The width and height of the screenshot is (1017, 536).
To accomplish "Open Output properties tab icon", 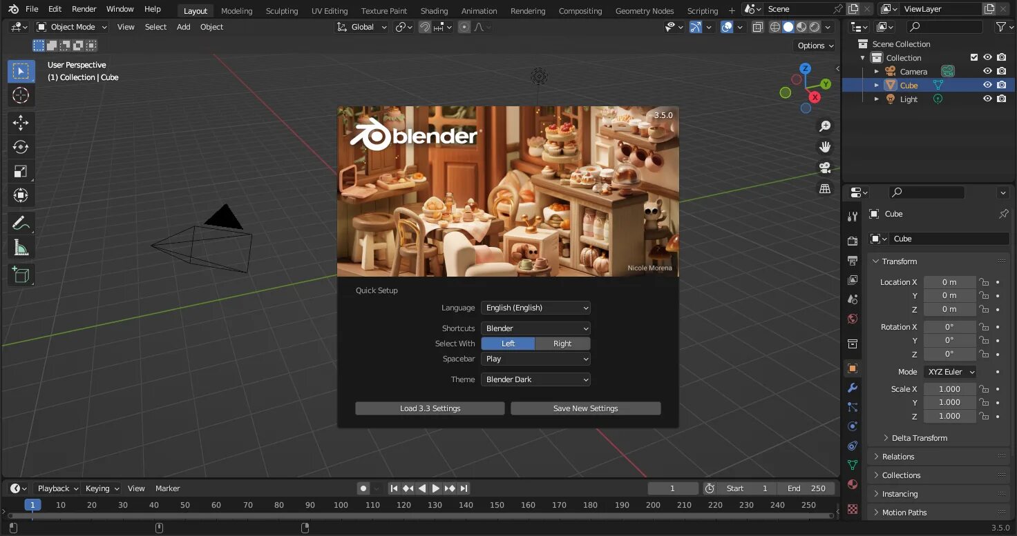I will point(853,260).
